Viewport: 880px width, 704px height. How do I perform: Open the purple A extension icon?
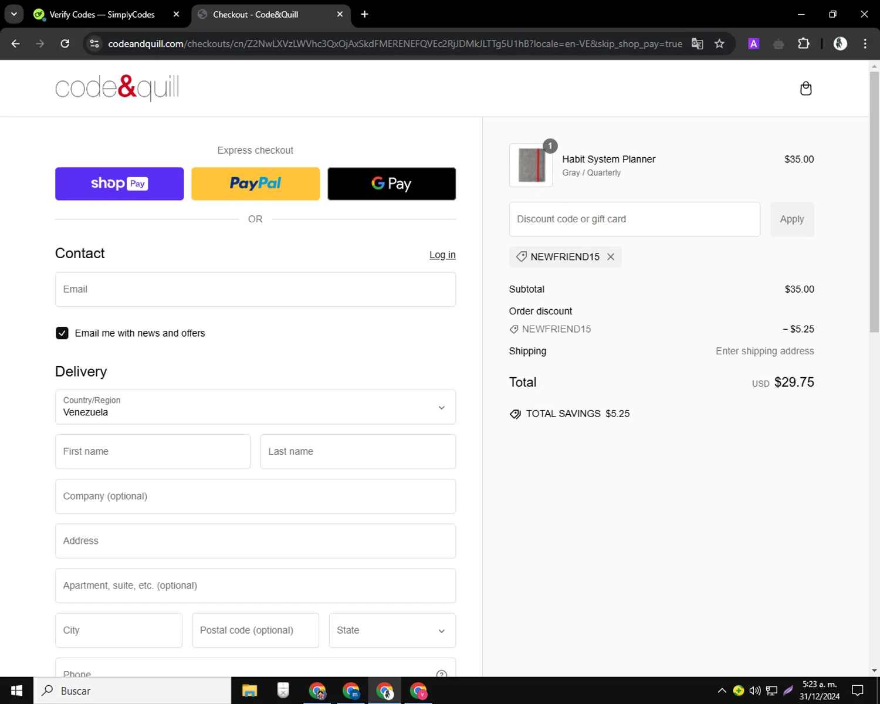[x=754, y=43]
